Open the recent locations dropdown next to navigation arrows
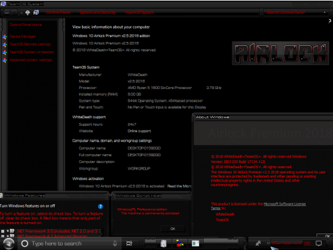The image size is (333, 250). (x=21, y=13)
